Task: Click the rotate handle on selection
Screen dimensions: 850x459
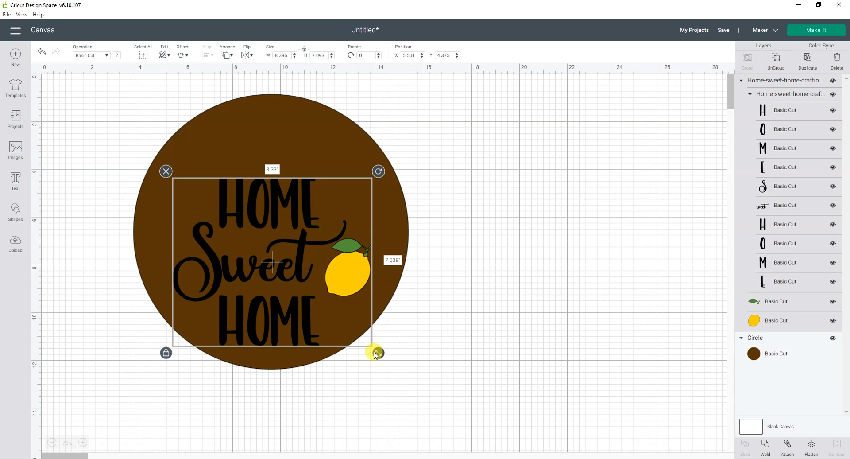Action: [x=379, y=171]
